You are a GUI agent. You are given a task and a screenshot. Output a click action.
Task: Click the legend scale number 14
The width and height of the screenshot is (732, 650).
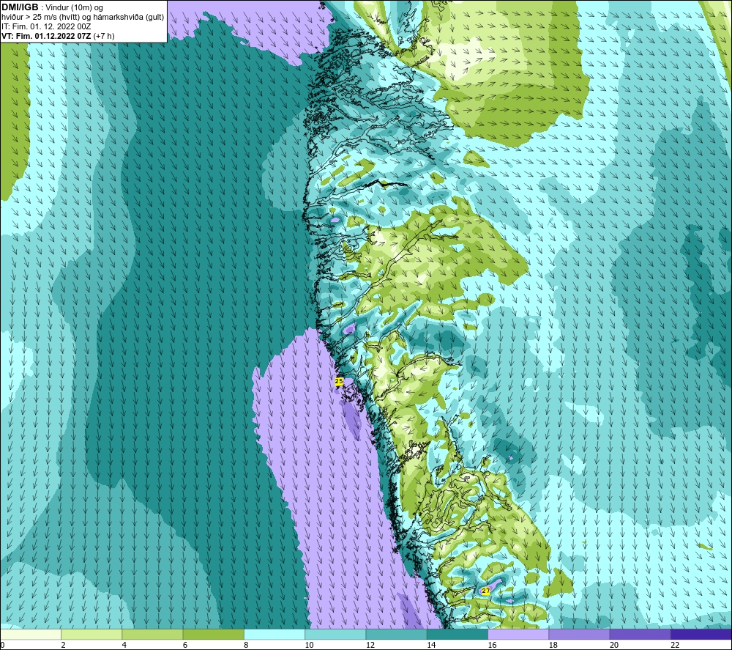[431, 646]
